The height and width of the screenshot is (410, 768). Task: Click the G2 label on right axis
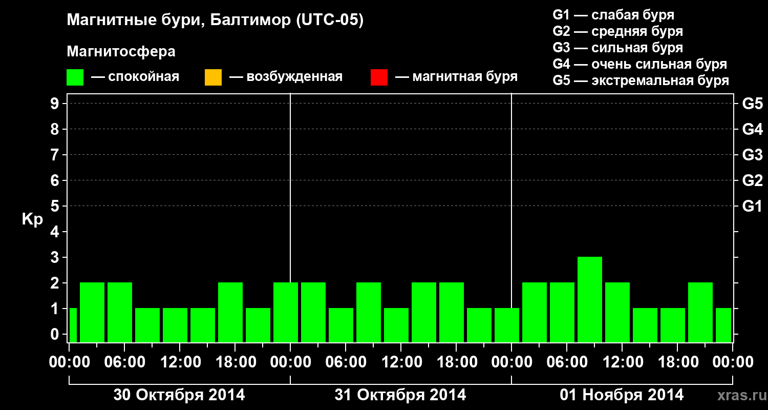(x=752, y=180)
